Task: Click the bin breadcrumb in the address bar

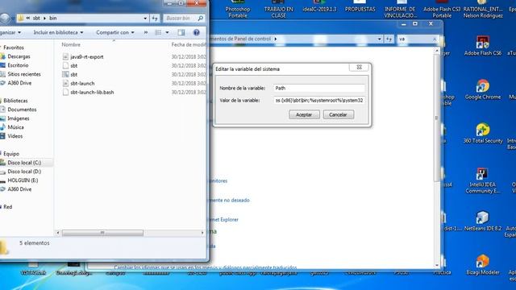Action: pyautogui.click(x=53, y=19)
